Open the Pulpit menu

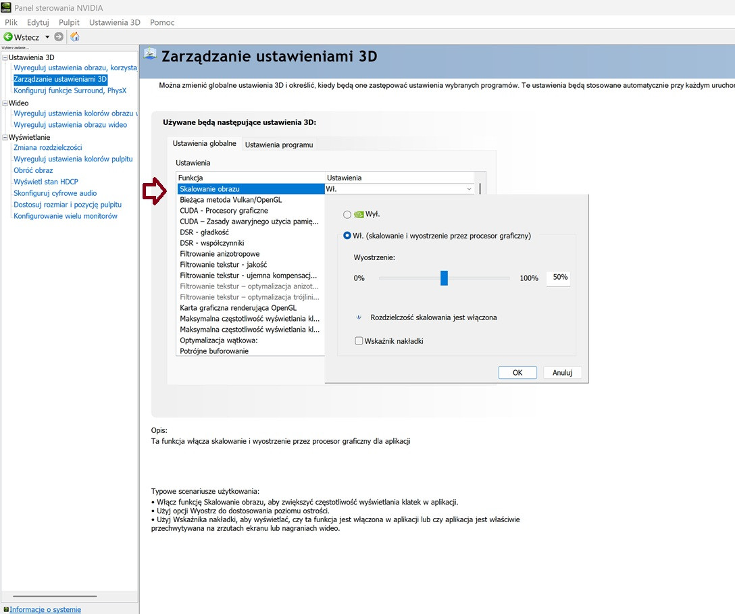pos(69,22)
